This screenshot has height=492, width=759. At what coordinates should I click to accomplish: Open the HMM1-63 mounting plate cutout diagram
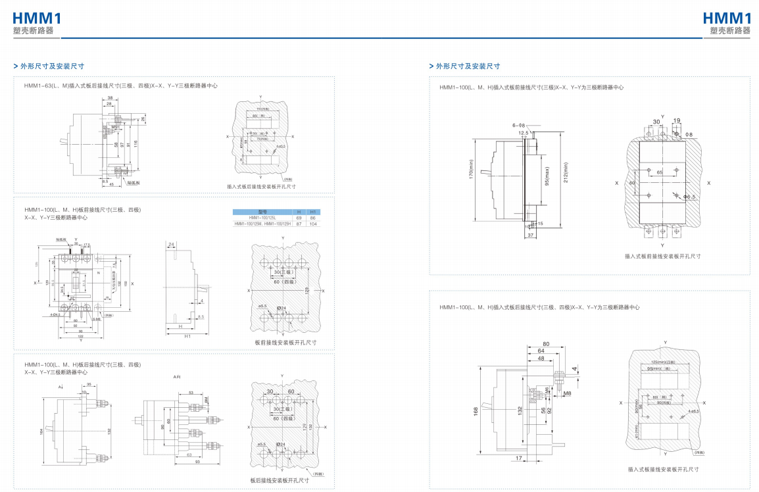(261, 137)
